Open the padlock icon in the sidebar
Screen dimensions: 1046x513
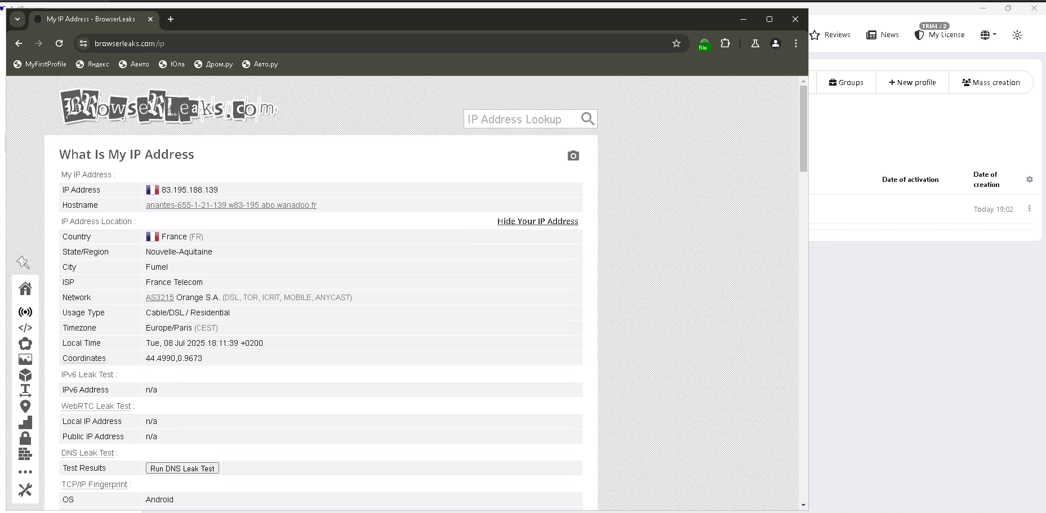click(x=25, y=438)
